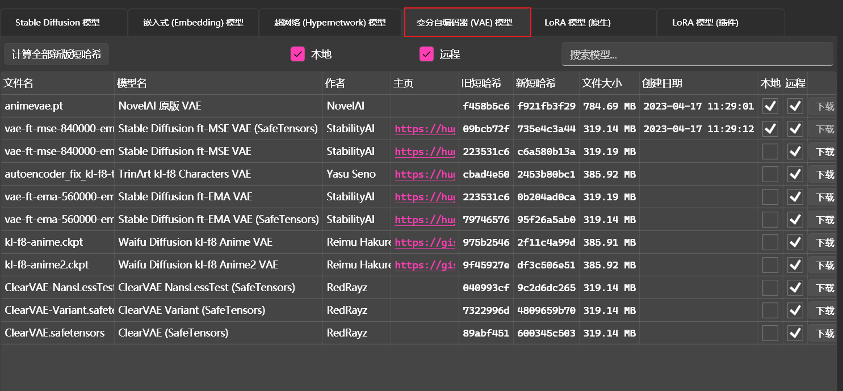Viewport: 843px width, 391px height.
Task: Open homepage link for TrinArt kl-f8 Characters VAE
Action: pyautogui.click(x=425, y=174)
